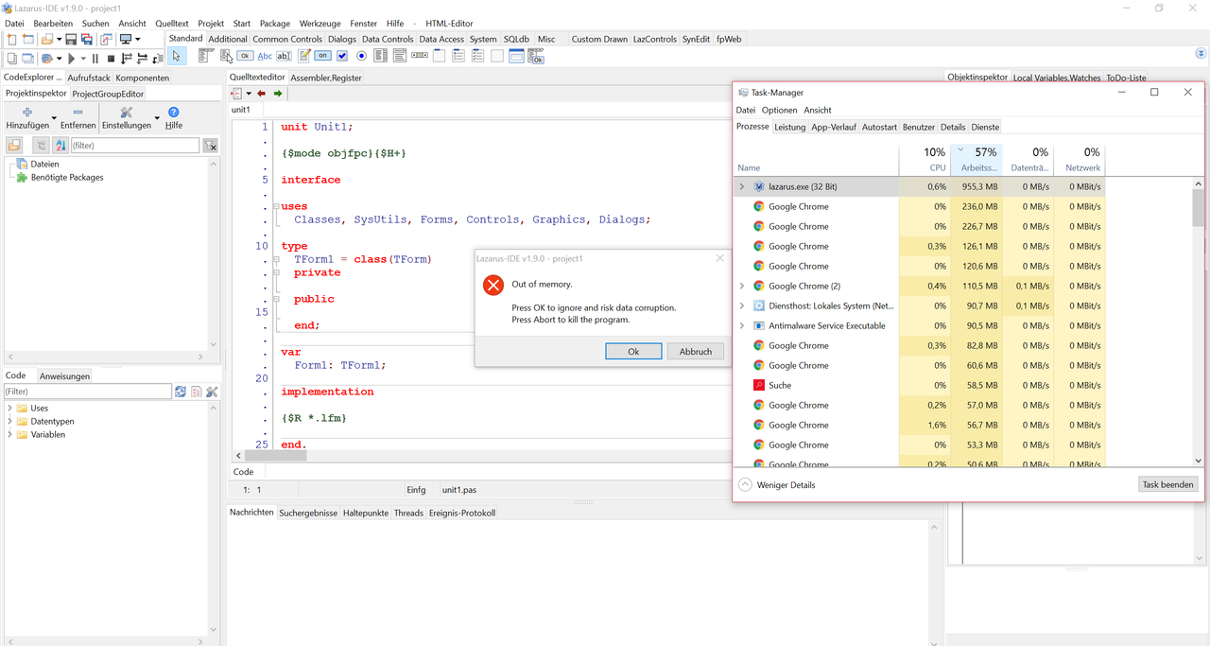Switch to the Leistung tab in Task-Manager
Image resolution: width=1210 pixels, height=646 pixels.
coord(789,127)
